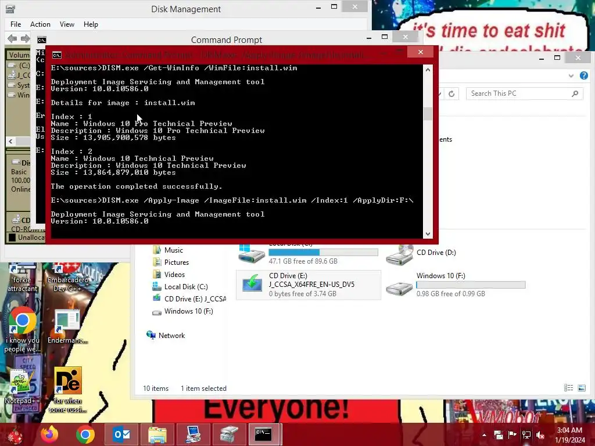Switch to Disk Management from the taskbar
Screen dimensions: 595x446
[x=229, y=434]
